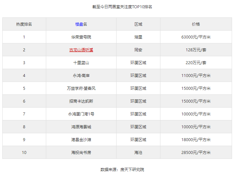Image resolution: width=235 pixels, height=175 pixels.
Task: Click 环厦区域 in the 港昌金沙滩 row
Action: coord(138,140)
